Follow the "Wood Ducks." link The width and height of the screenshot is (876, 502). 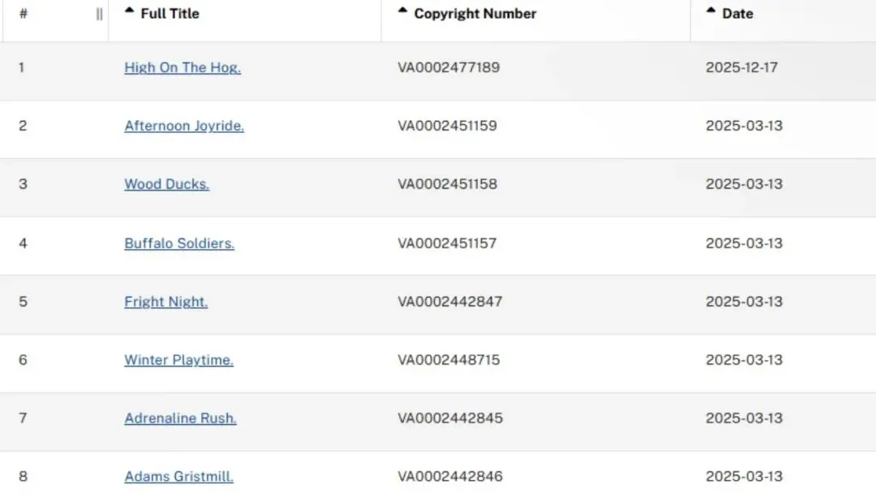pyautogui.click(x=166, y=184)
